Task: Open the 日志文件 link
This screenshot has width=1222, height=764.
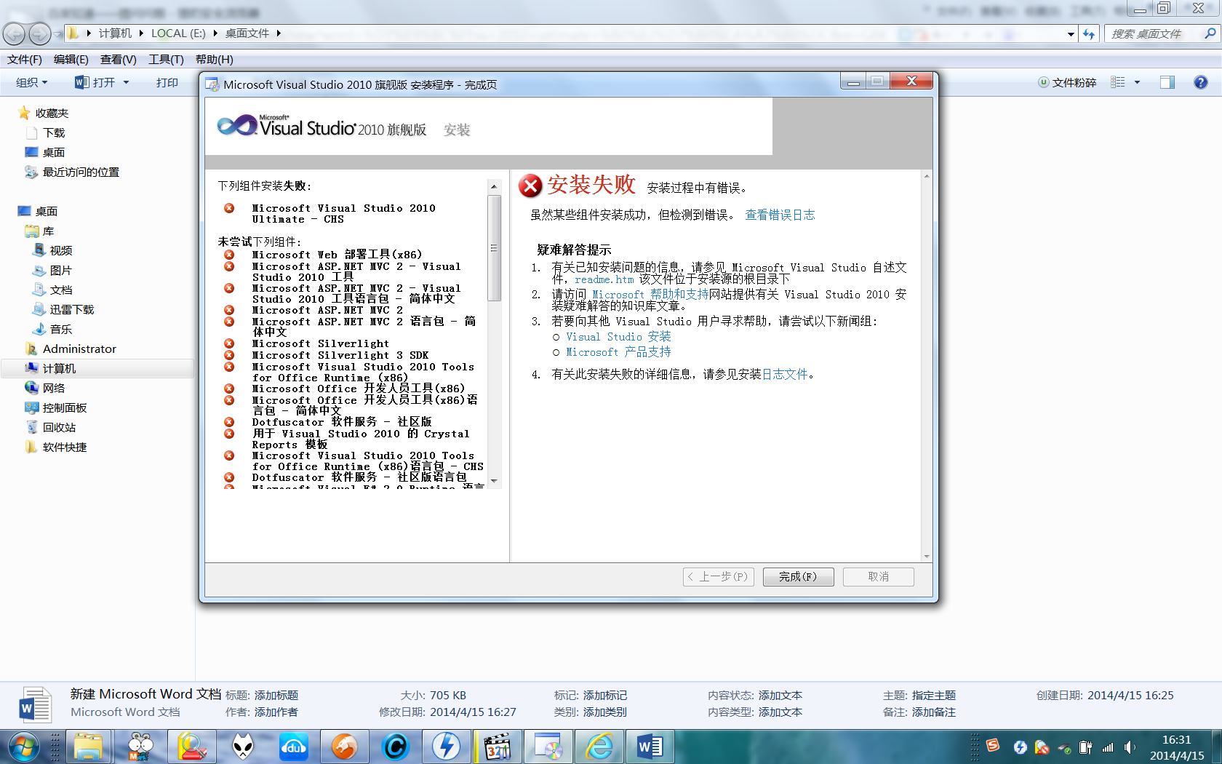Action: click(x=785, y=374)
